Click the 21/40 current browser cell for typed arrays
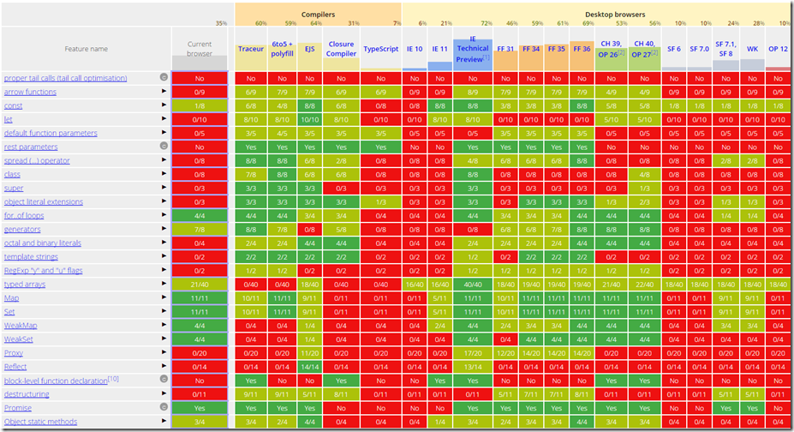Viewport: 794px width, 432px height. (x=200, y=284)
